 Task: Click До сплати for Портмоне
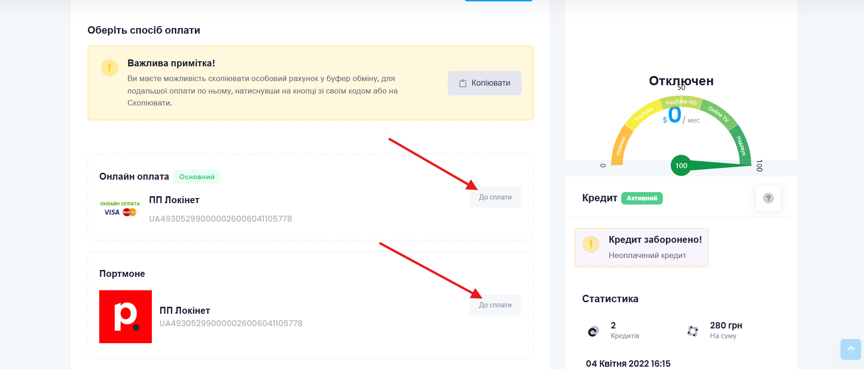[x=495, y=305]
